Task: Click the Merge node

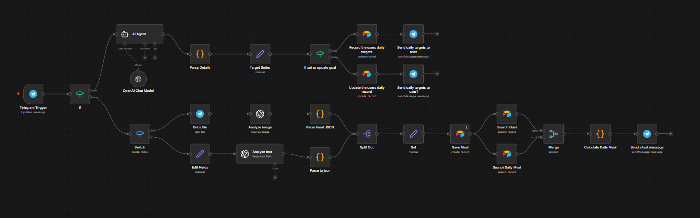Action: pyautogui.click(x=553, y=134)
